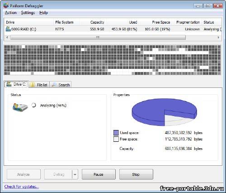Image resolution: width=226 pixels, height=193 pixels.
Task: Click the Drive C: tab icon
Action: click(9, 84)
